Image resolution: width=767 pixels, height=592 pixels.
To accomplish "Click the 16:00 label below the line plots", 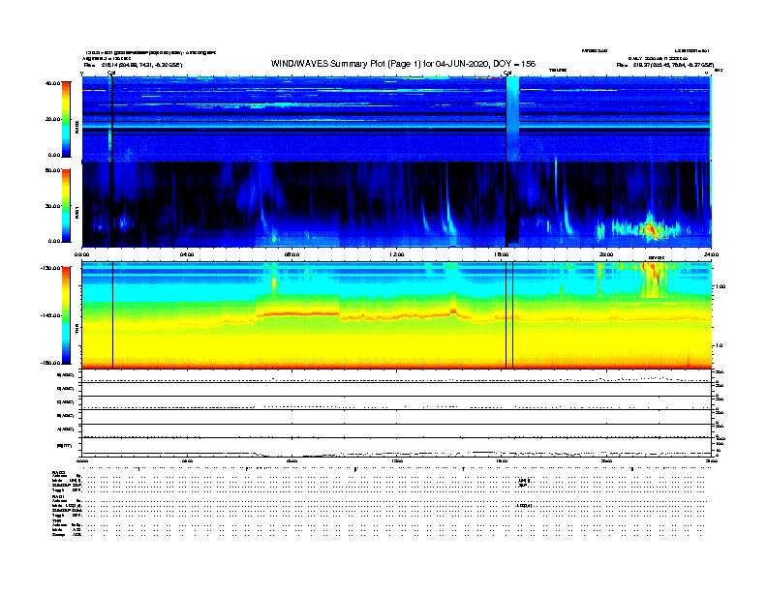I will (502, 460).
